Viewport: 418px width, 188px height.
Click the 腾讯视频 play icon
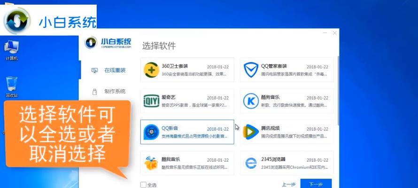pos(251,132)
